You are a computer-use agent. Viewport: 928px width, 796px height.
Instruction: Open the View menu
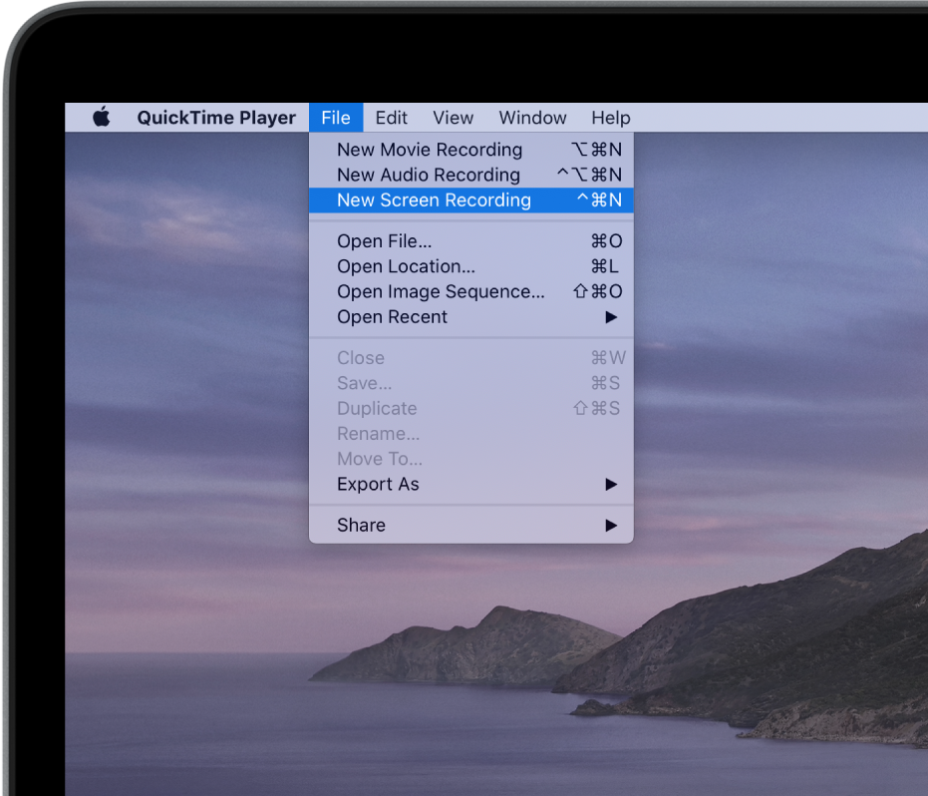[453, 118]
